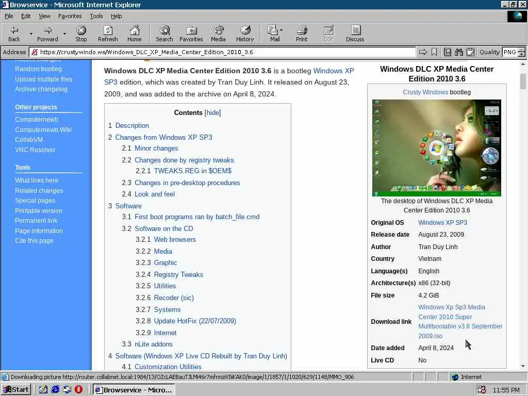The image size is (528, 396).
Task: Open the Windows XP SP3 infobox link
Action: click(442, 223)
